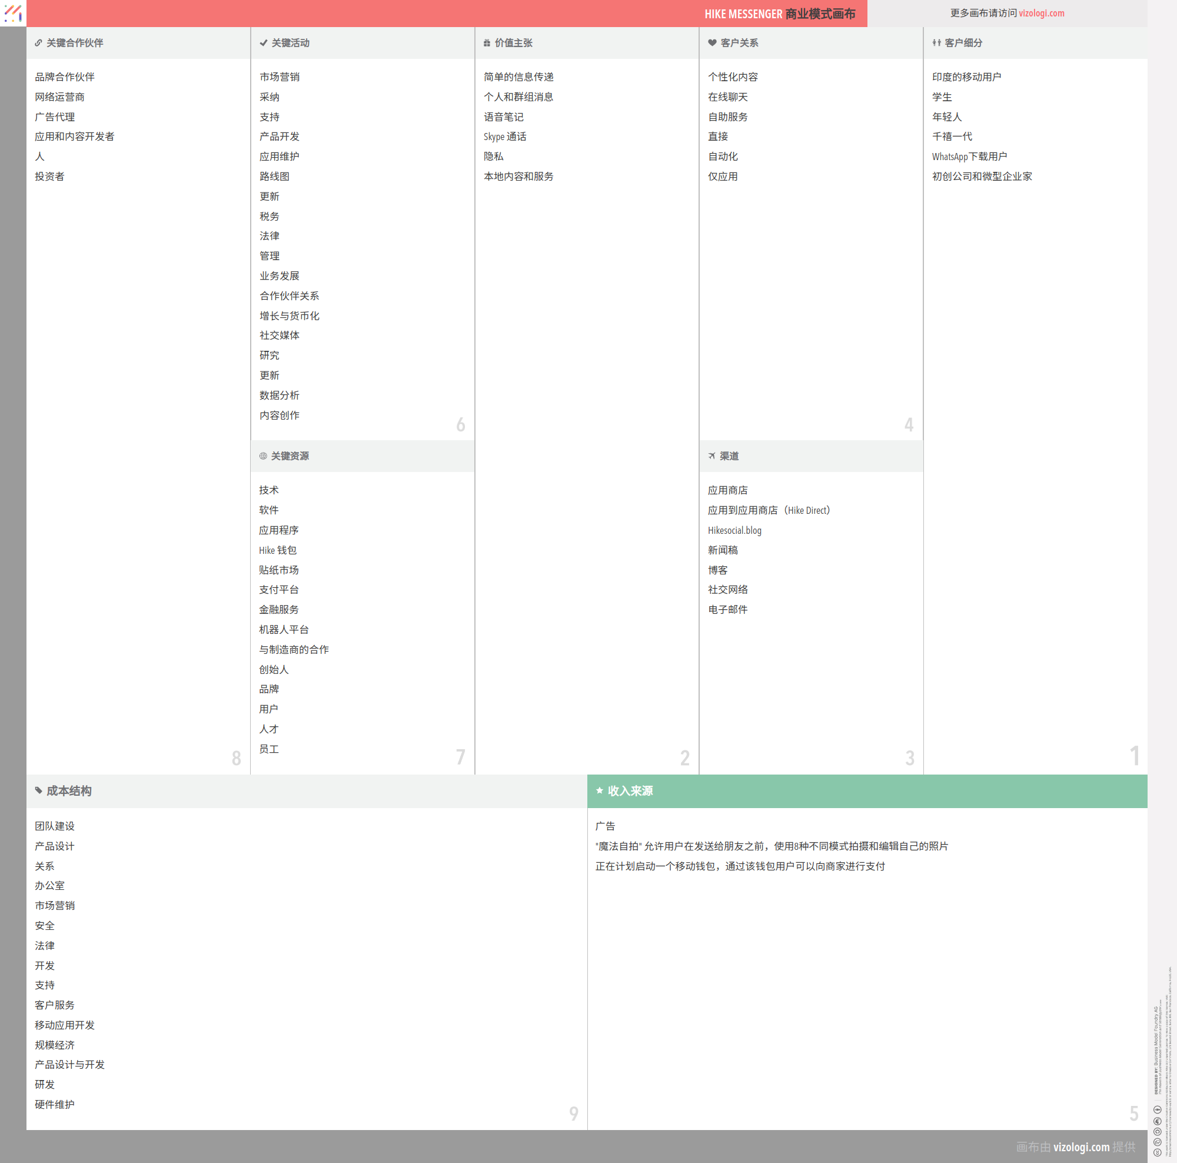Click the checkmark icon beside 关键活动

pos(263,43)
